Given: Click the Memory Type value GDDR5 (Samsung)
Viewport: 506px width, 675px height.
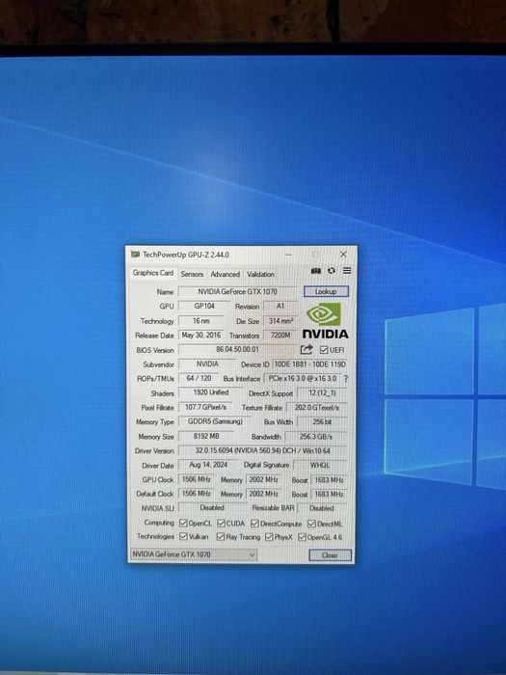Looking at the screenshot, I should pyautogui.click(x=215, y=421).
